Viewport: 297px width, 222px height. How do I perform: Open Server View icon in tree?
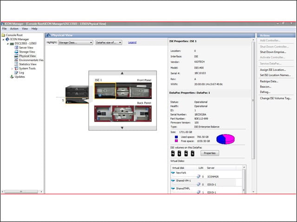[16, 48]
